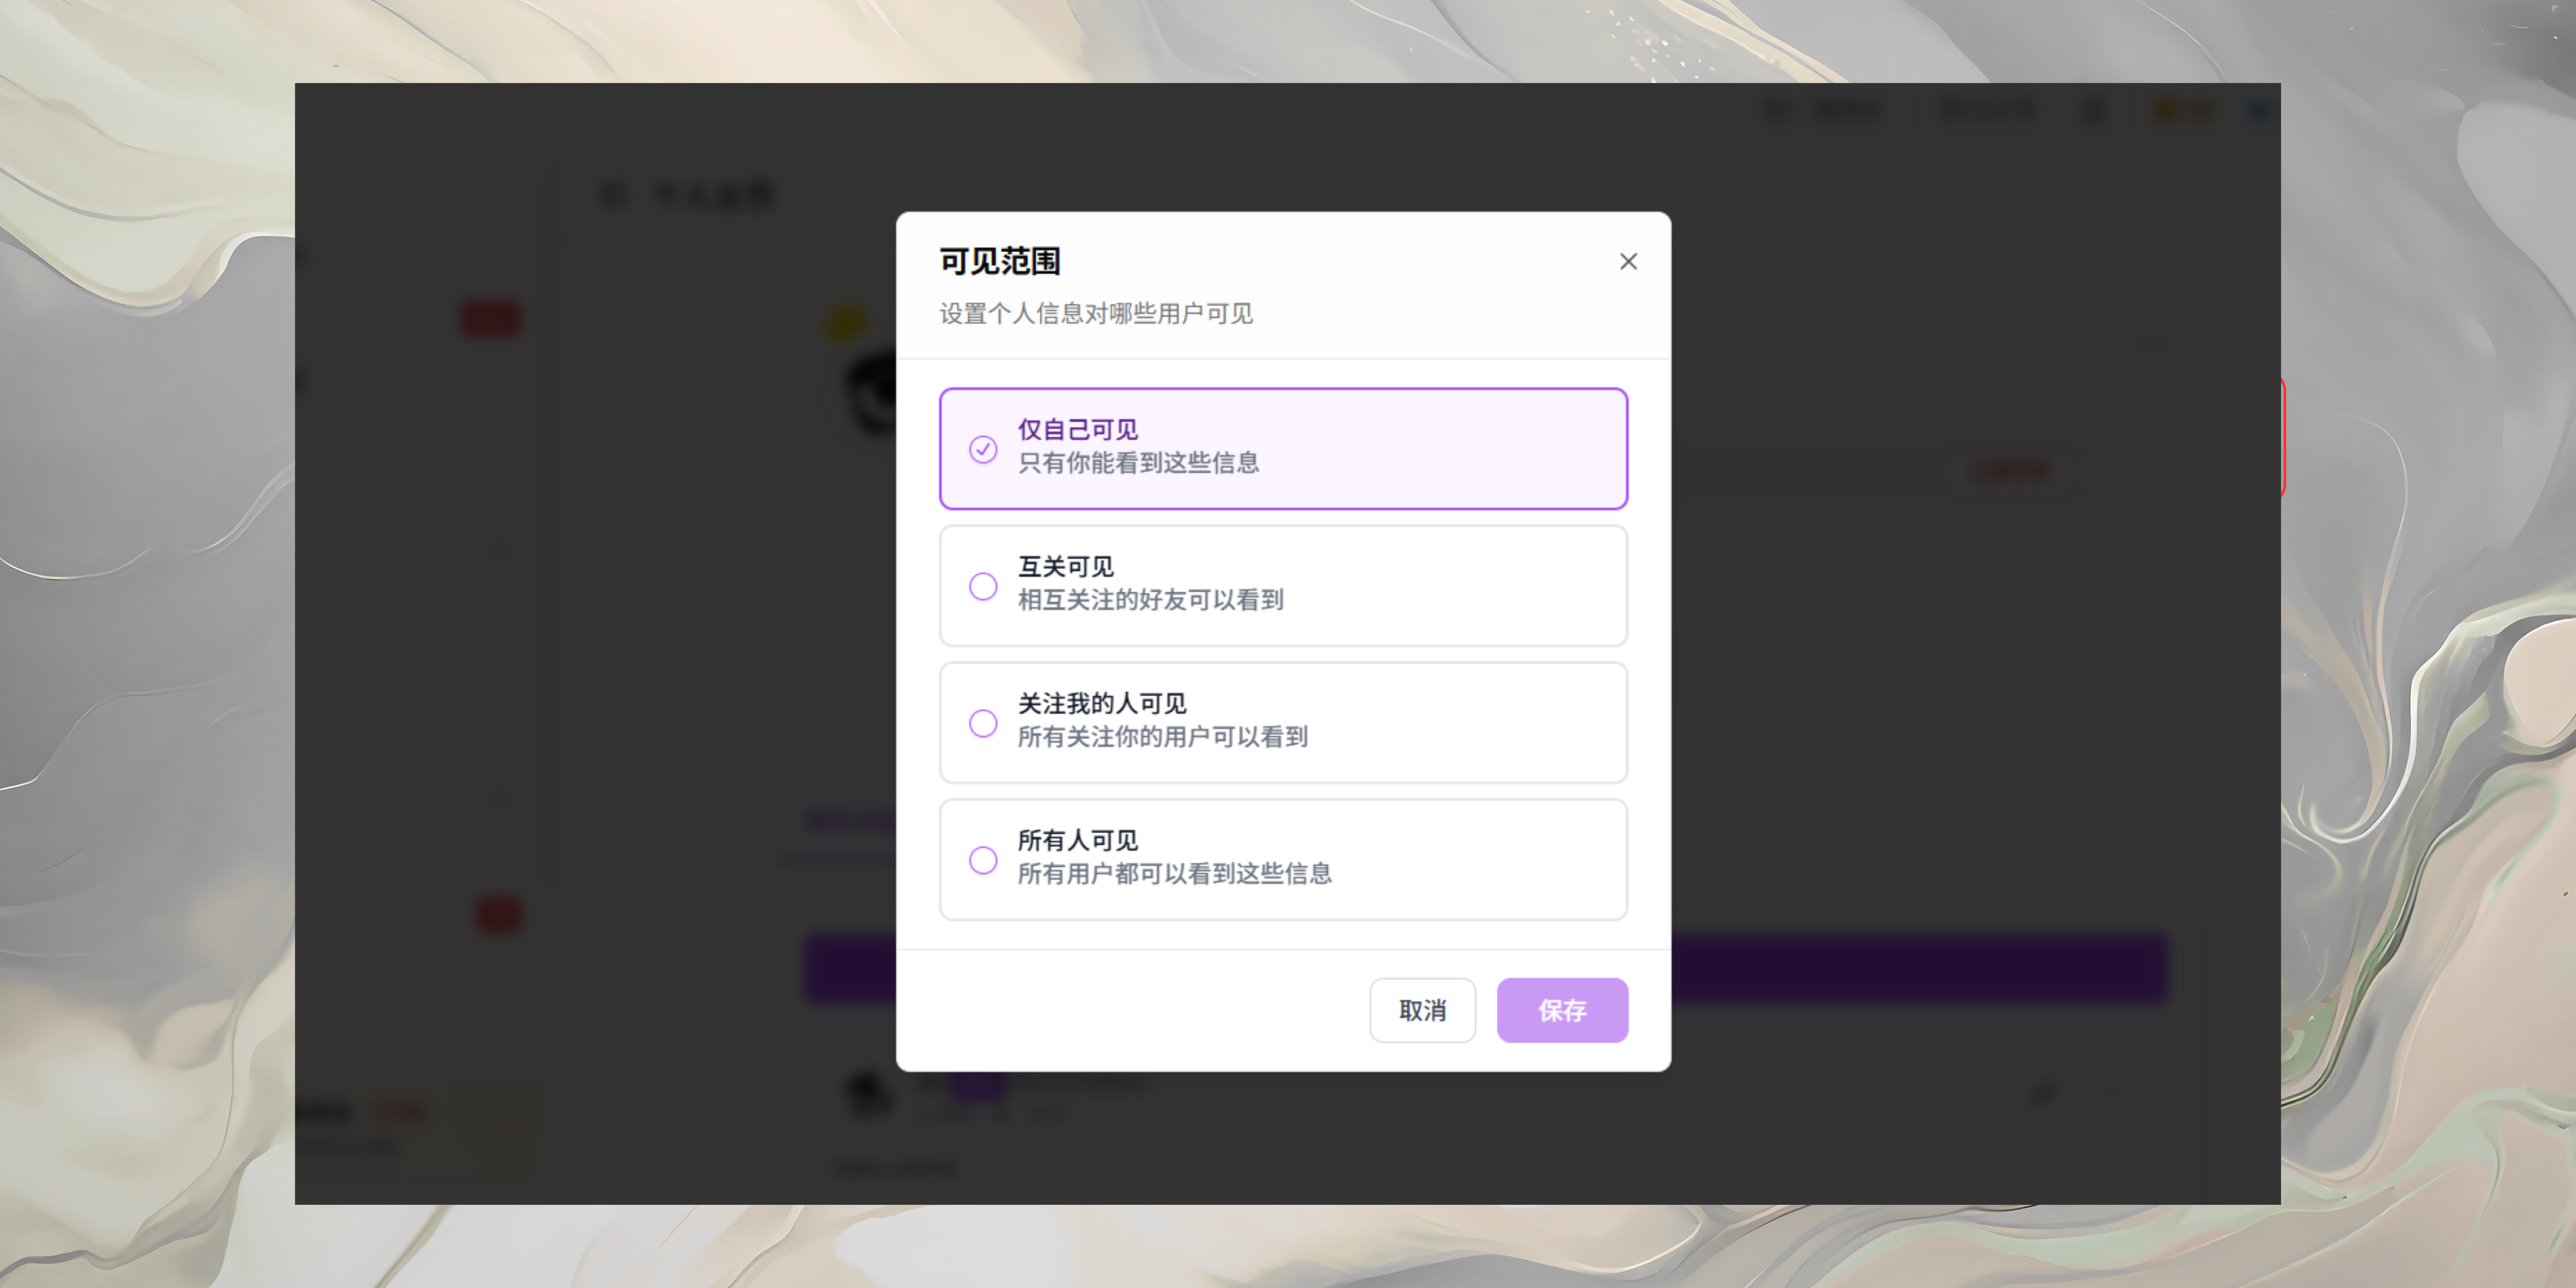Choose the 互关可见 option label
Image resolution: width=2576 pixels, height=1288 pixels.
click(1066, 567)
